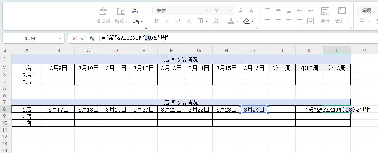Toggle underline formatting

pos(178,21)
